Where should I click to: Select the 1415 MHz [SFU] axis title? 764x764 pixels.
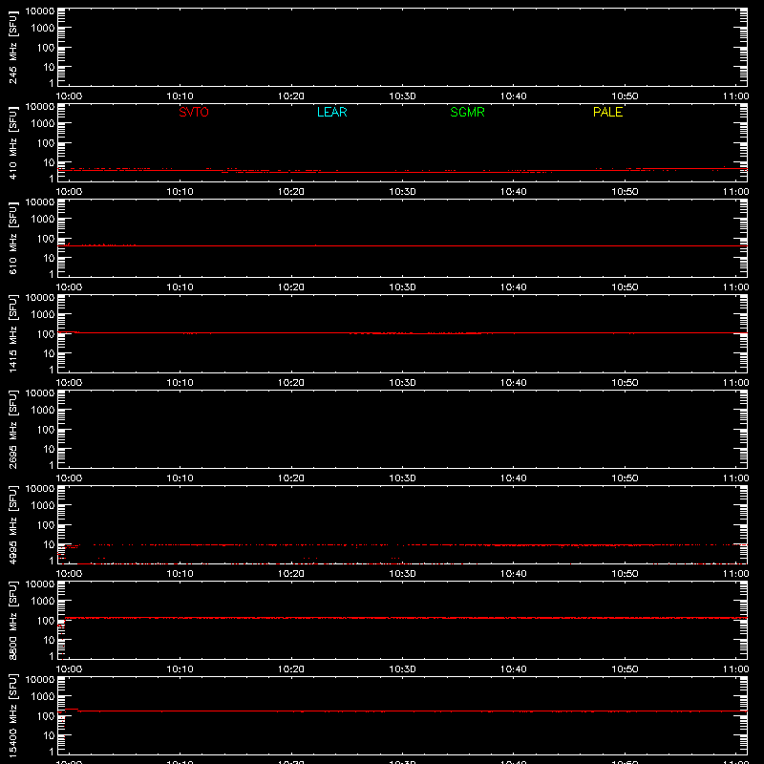coord(12,334)
